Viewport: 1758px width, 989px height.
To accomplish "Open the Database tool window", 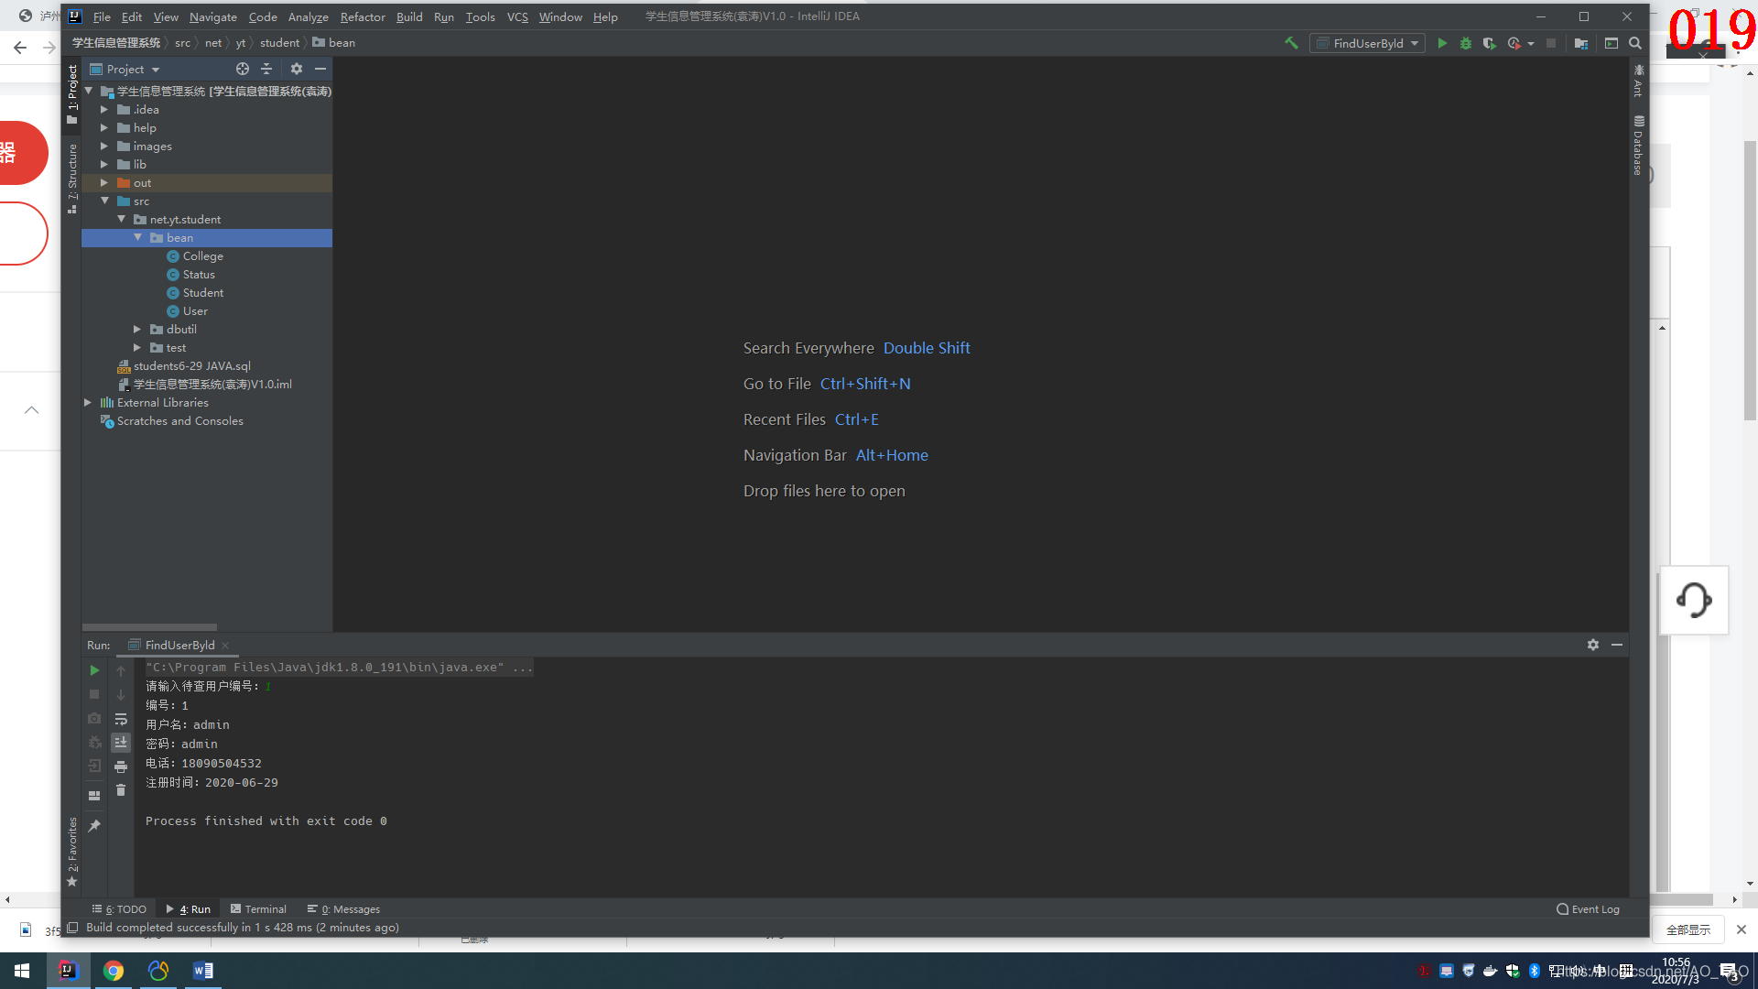I will (x=1638, y=145).
